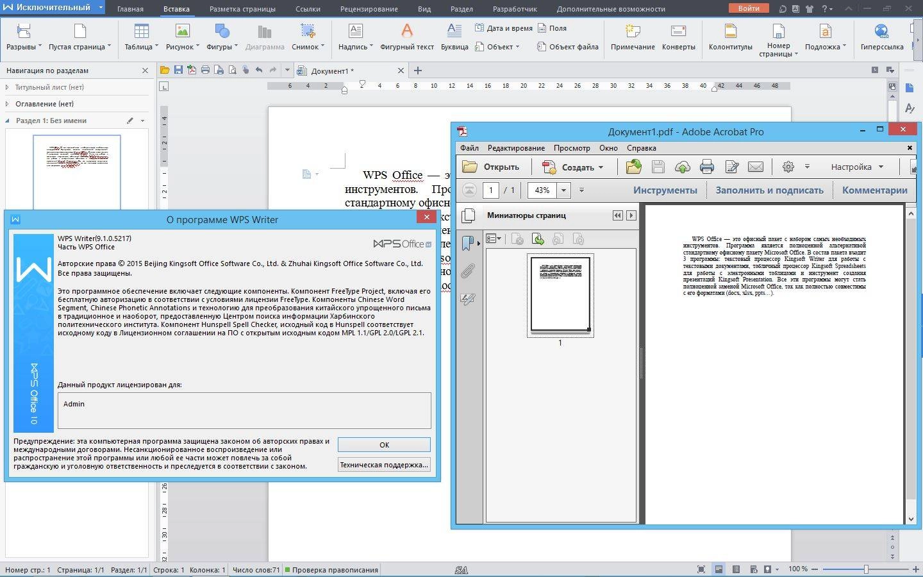Insert Гиперссылка hyperlink
Image resolution: width=923 pixels, height=577 pixels.
[882, 37]
